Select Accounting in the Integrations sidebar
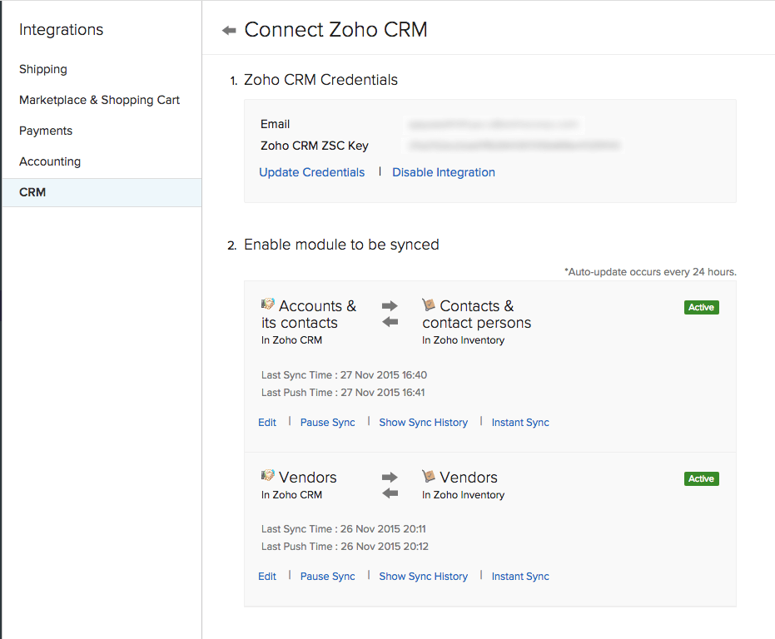Screen dimensions: 775x639 point(50,161)
